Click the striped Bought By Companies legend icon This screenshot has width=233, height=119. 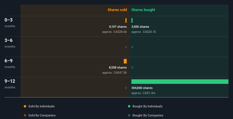pos(129,115)
